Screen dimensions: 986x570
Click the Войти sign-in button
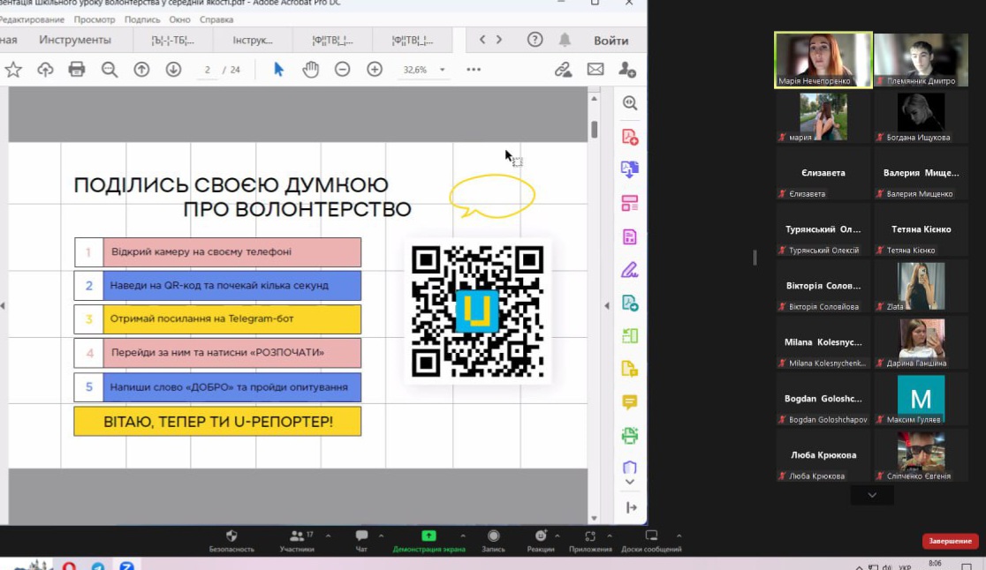point(611,40)
